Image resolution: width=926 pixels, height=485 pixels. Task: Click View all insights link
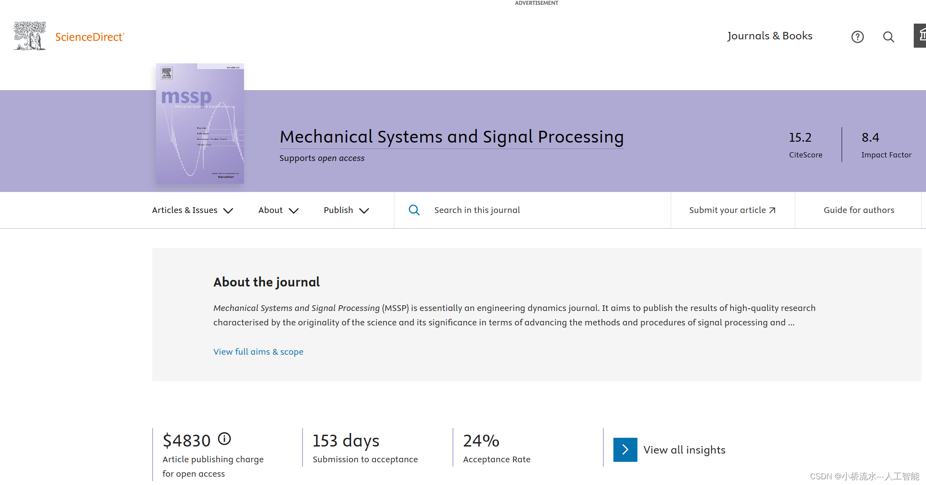pyautogui.click(x=684, y=450)
